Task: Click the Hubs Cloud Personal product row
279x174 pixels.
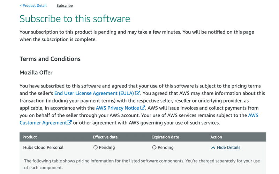Action: tap(143, 147)
